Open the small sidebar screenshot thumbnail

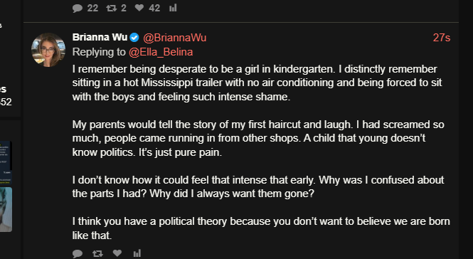6,162
